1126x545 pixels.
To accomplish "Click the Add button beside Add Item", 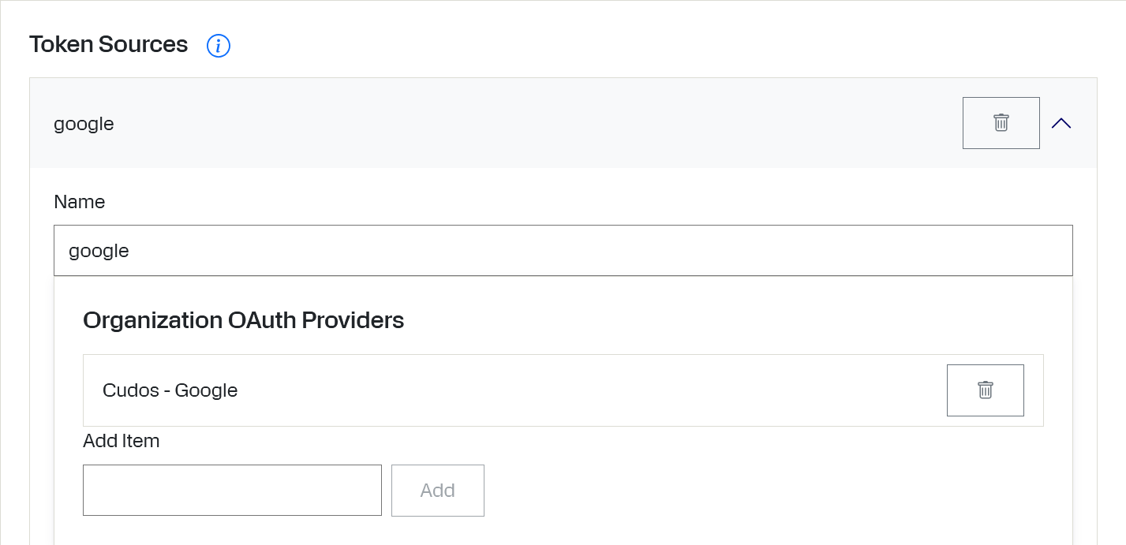I will pos(438,491).
